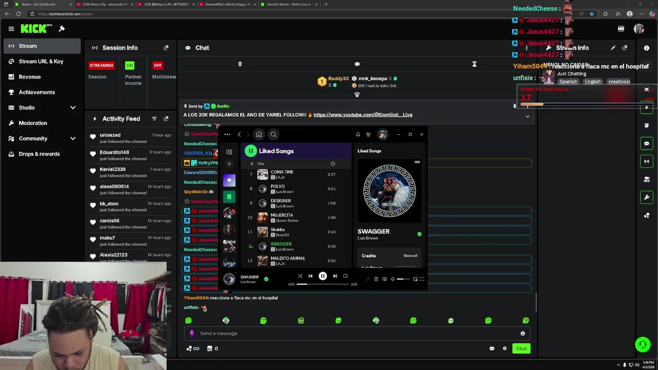This screenshot has width=658, height=370.
Task: Toggle the Partner Income ON badge
Action: [x=130, y=65]
